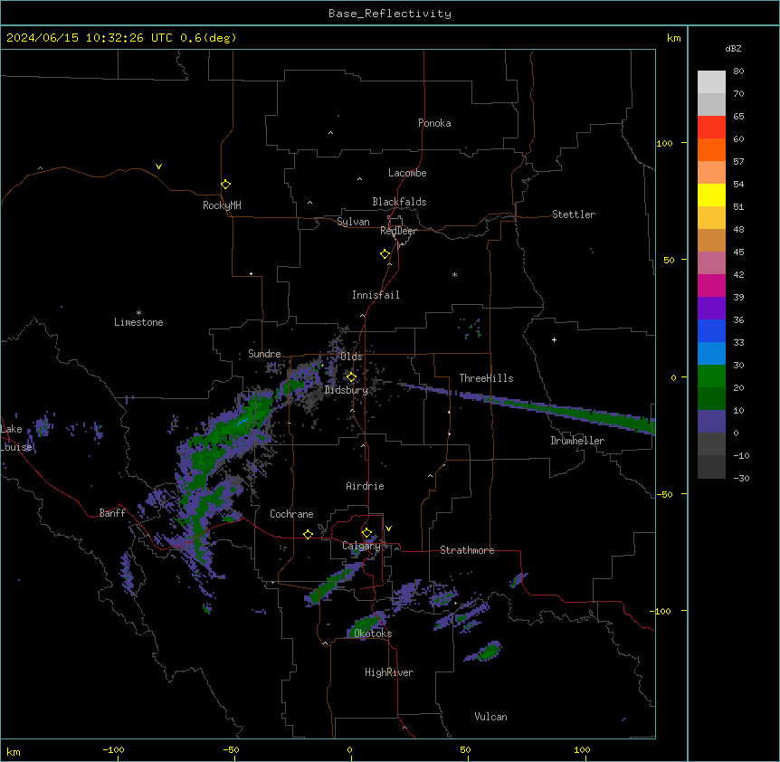This screenshot has width=780, height=762.
Task: Select the darkest grey -30 to -10 legend swatch
Action: click(711, 467)
